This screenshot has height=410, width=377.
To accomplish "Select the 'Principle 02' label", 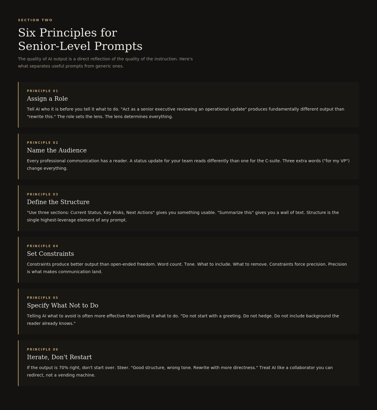I will click(42, 143).
